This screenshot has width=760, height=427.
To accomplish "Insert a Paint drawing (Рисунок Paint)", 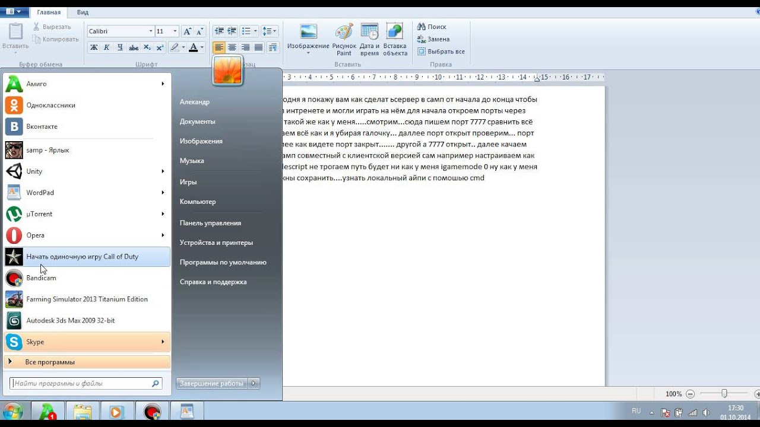I will click(x=344, y=39).
